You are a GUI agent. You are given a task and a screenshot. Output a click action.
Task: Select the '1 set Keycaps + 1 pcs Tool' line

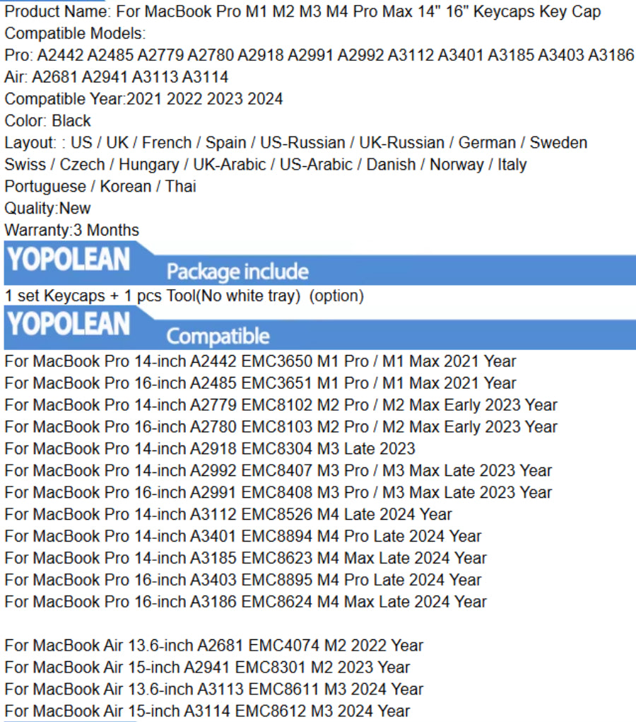(x=184, y=296)
